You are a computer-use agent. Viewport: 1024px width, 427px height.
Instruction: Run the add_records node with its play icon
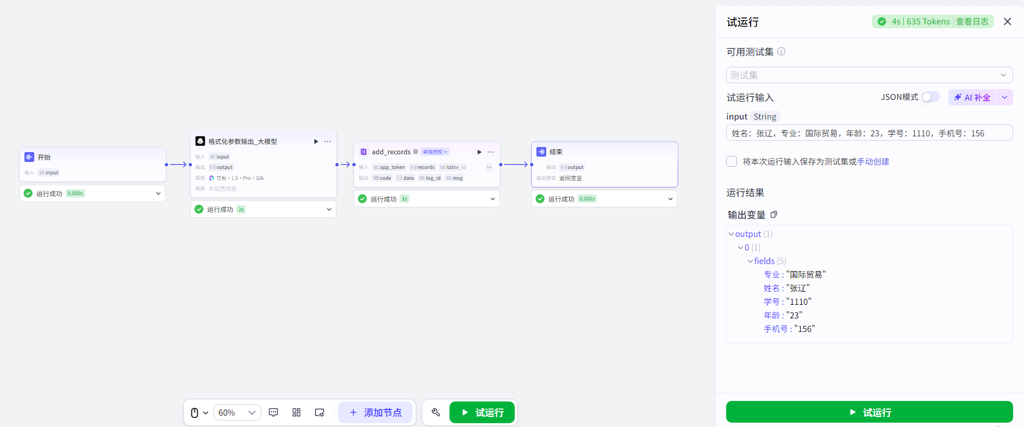[x=479, y=152]
